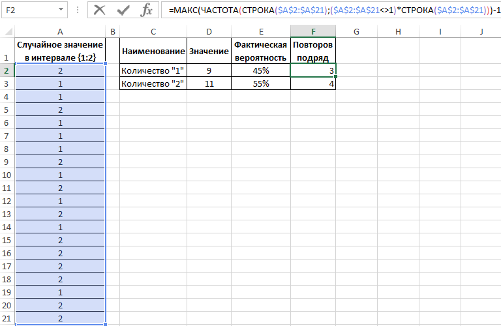Screen dimensions: 501x326
Task: Click the Cancel (X) formula button
Action: pyautogui.click(x=99, y=10)
